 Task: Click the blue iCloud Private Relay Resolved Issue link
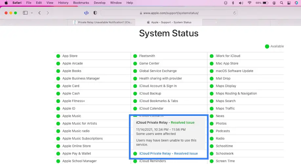tap(168, 154)
